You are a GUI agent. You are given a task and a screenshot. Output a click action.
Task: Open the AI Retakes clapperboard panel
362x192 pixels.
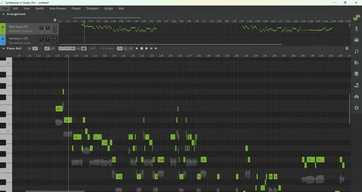(x=357, y=40)
